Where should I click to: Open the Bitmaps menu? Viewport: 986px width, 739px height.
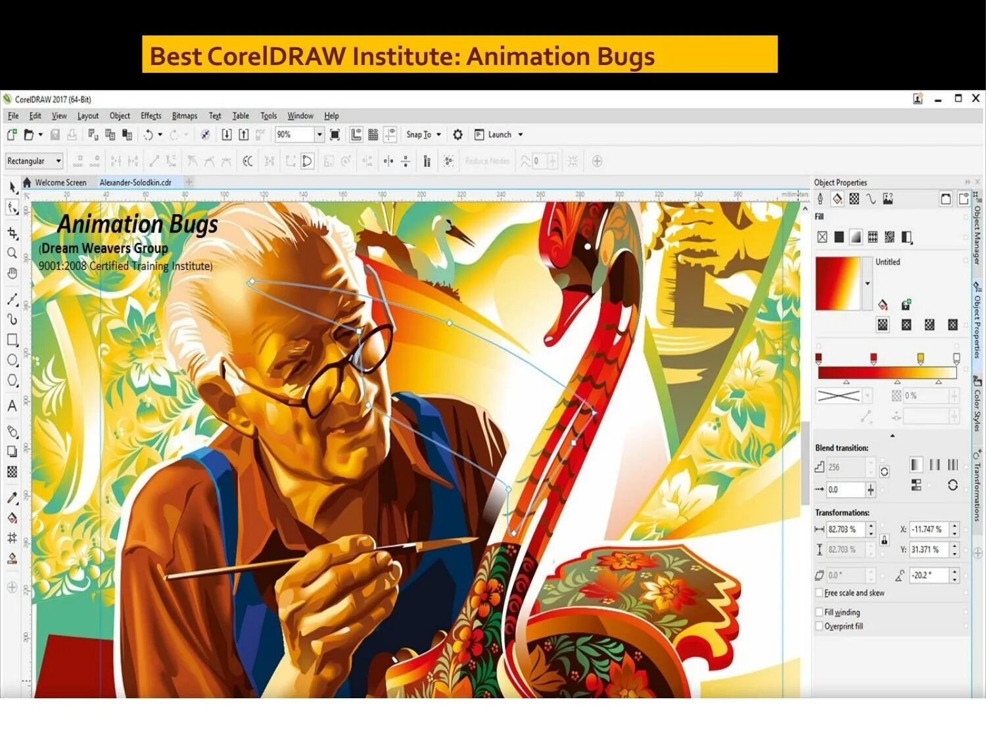tap(185, 116)
